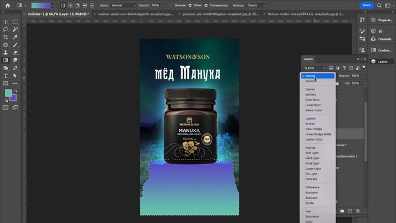Choose the Linear Gradient style icon
Image resolution: width=396 pixels, height=223 pixels.
(63, 6)
